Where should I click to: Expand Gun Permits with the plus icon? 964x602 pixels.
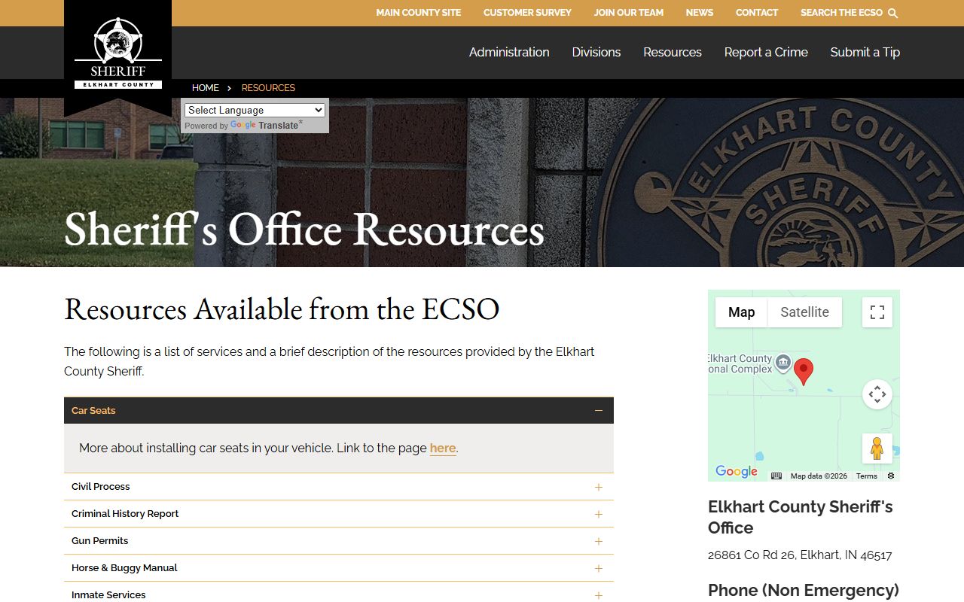pyautogui.click(x=599, y=541)
